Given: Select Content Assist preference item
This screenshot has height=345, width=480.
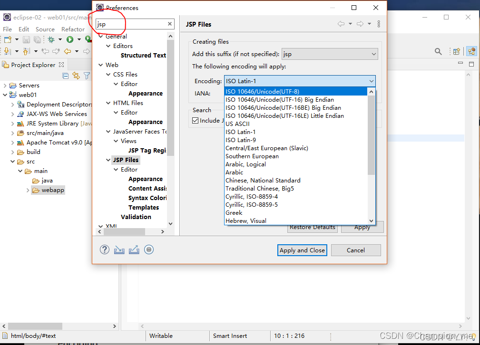Looking at the screenshot, I should tap(147, 188).
